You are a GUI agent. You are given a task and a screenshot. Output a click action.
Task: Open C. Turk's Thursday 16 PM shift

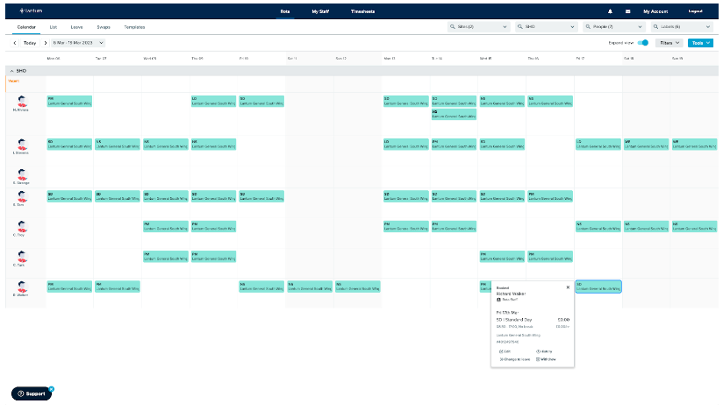(550, 257)
